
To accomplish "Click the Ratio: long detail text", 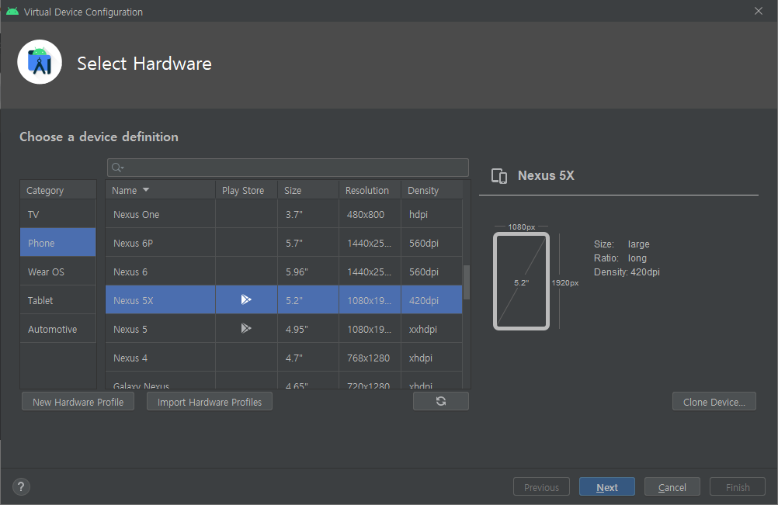I will tap(620, 258).
